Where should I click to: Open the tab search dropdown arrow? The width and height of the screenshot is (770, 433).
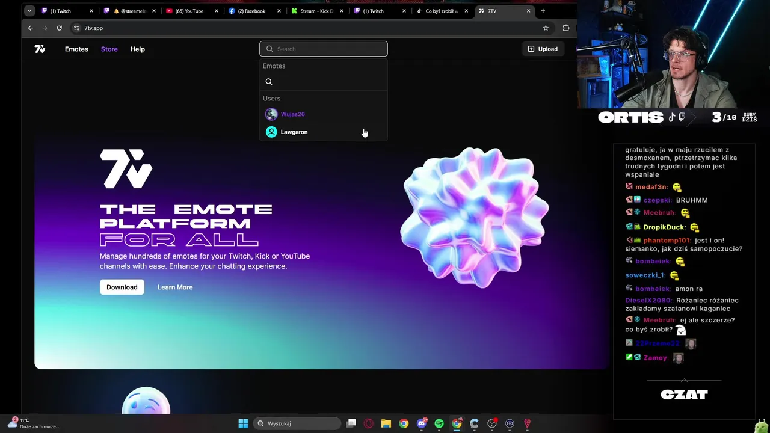click(29, 11)
